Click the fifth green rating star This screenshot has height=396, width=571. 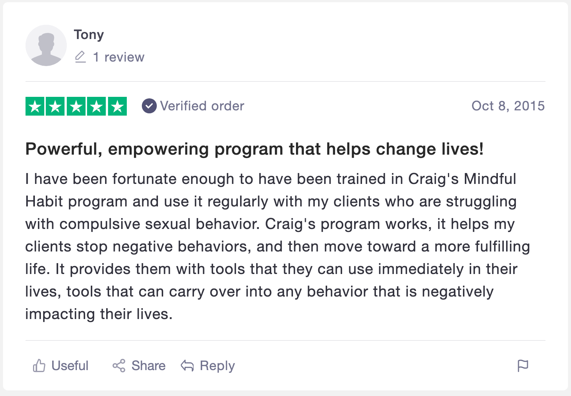click(117, 107)
